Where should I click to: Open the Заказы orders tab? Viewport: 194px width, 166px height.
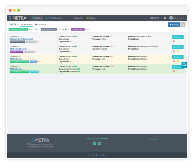37,18
